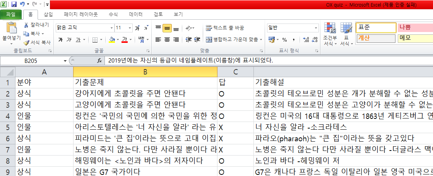Switch to the 보기 (View) tab
Image resolution: width=433 pixels, height=176 pixels.
click(x=178, y=14)
